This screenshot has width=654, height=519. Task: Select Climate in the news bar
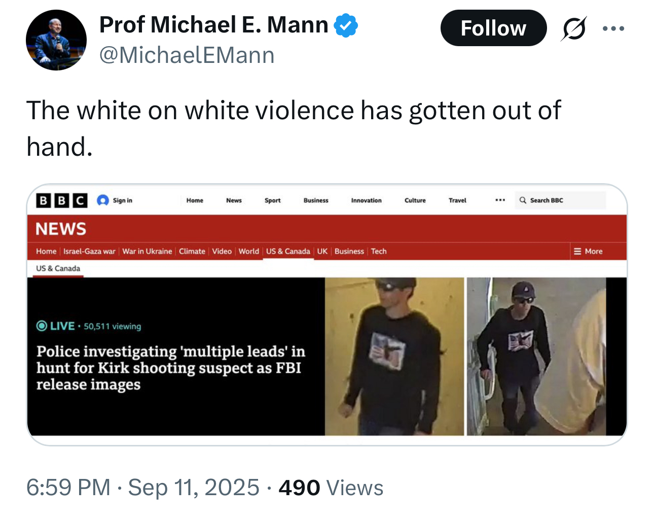[192, 251]
